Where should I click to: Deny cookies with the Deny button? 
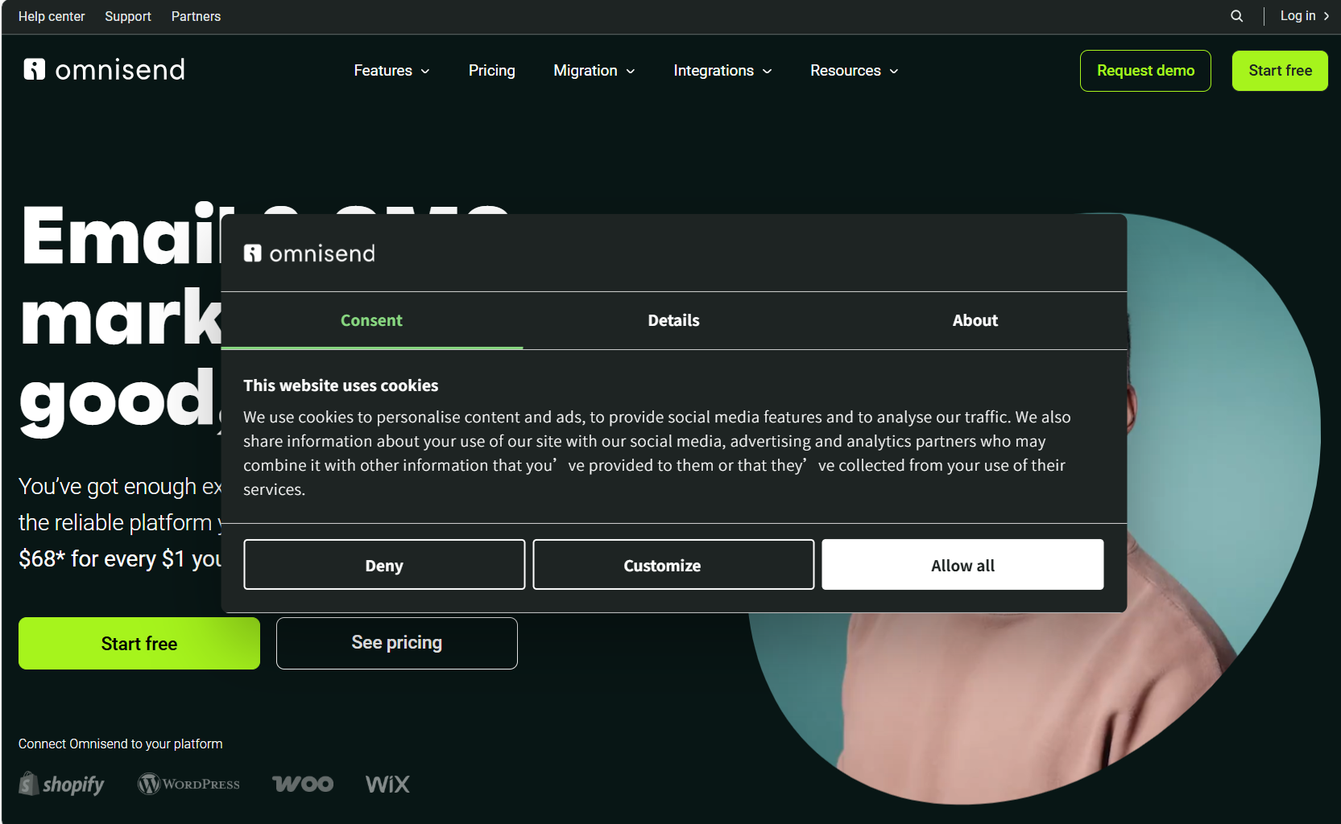tap(384, 565)
